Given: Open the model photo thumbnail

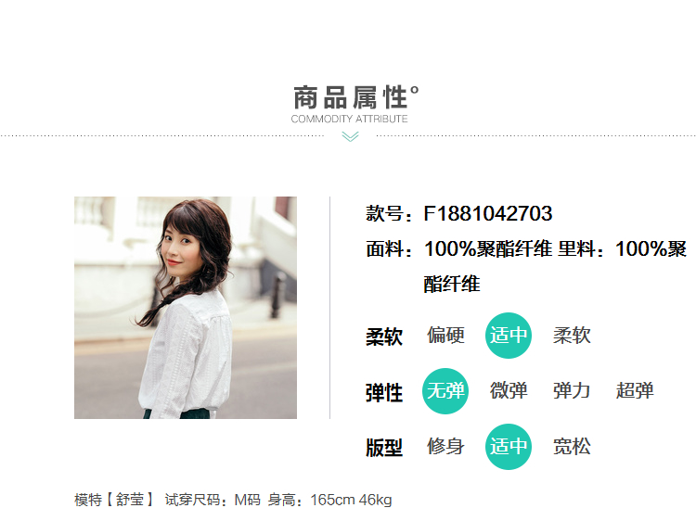Looking at the screenshot, I should pyautogui.click(x=186, y=308).
